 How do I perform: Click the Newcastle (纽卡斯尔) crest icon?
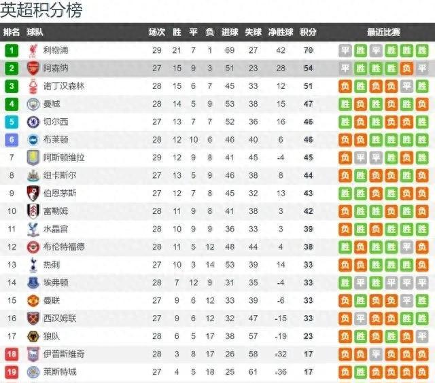[33, 176]
